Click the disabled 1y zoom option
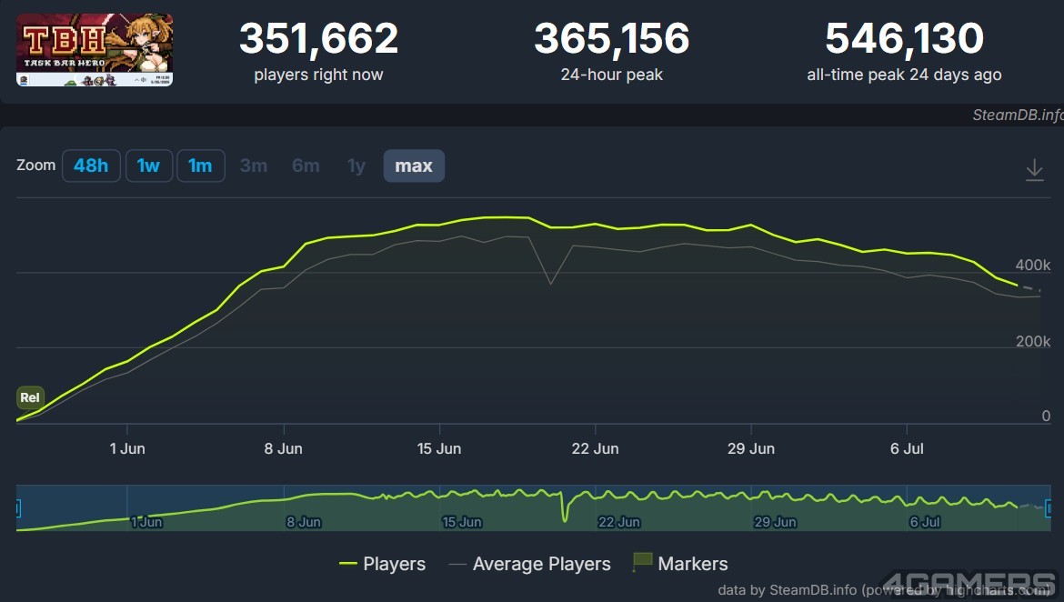 point(356,166)
